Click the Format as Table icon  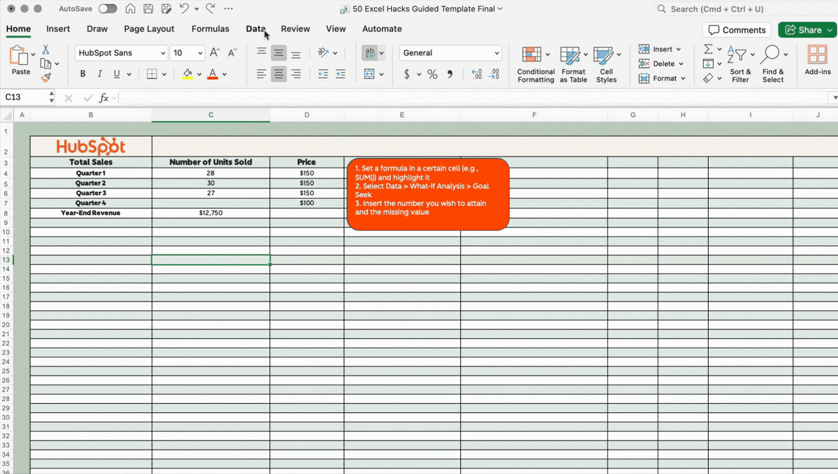coord(573,64)
